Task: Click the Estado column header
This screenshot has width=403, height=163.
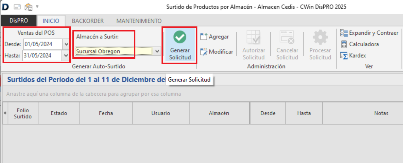Action: click(59, 113)
